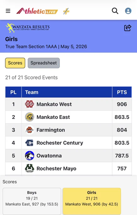
Task: Open the search magnifier icon
Action: pos(115,11)
